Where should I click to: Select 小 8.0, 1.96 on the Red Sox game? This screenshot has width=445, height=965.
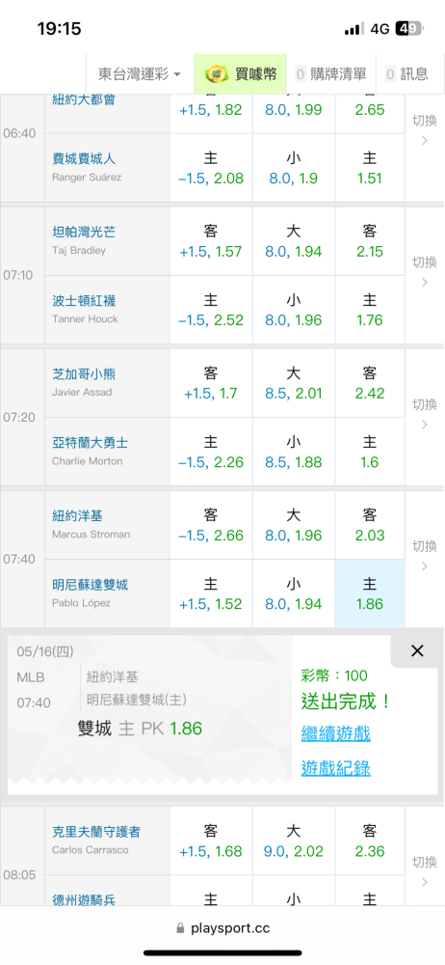click(293, 310)
